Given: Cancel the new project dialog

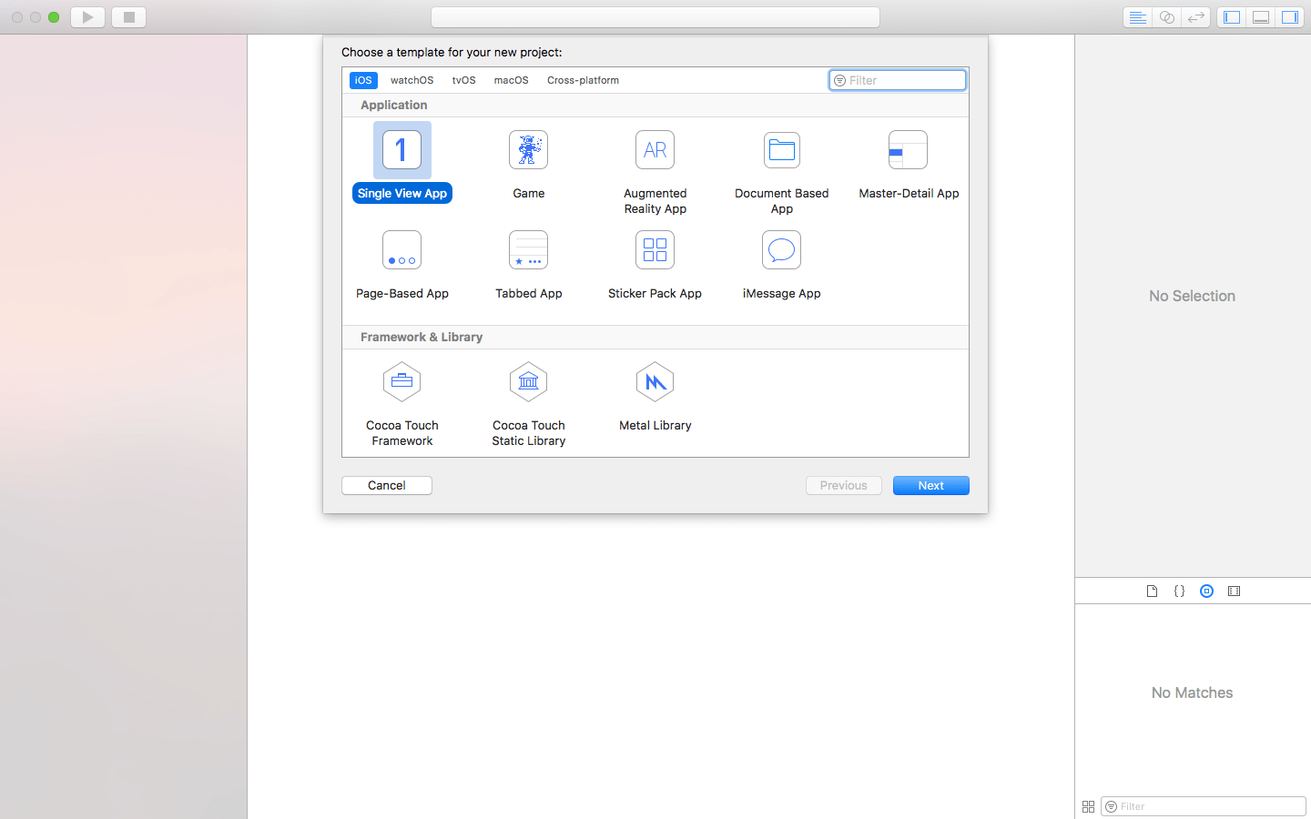Looking at the screenshot, I should [386, 486].
